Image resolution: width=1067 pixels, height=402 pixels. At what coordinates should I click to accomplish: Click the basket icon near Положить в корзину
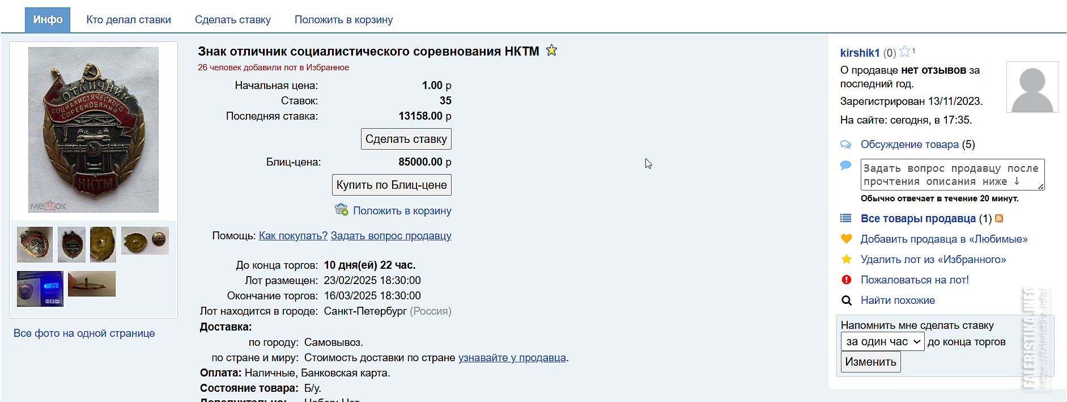(x=341, y=210)
